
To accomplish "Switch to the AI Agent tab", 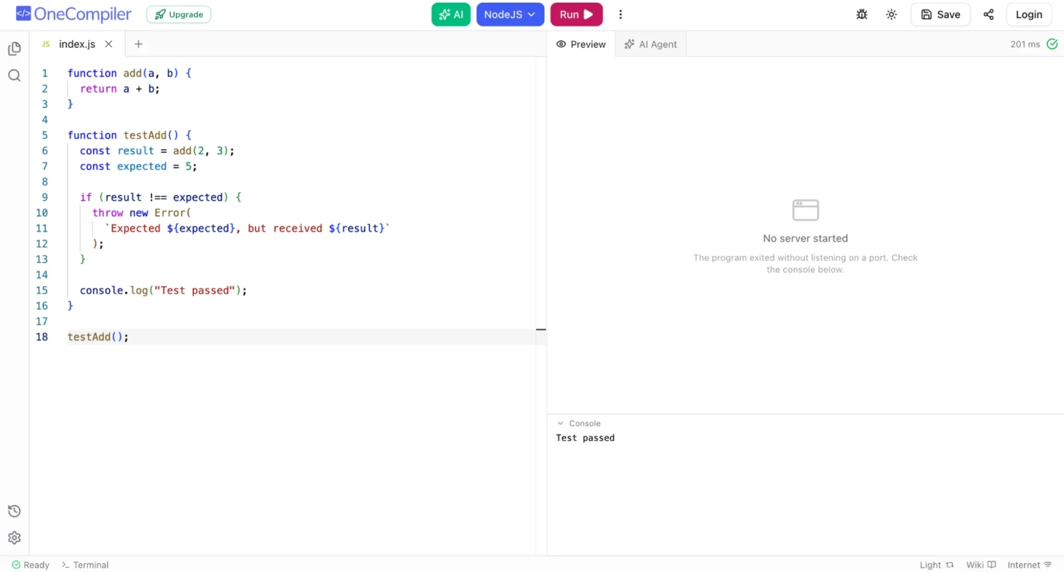I will pos(650,44).
